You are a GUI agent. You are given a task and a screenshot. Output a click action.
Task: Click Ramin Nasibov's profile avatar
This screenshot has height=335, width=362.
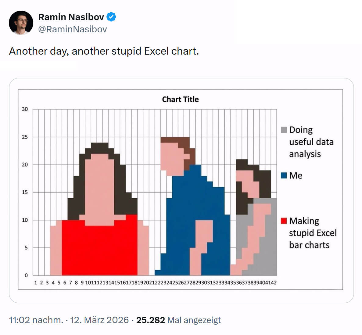tap(21, 23)
